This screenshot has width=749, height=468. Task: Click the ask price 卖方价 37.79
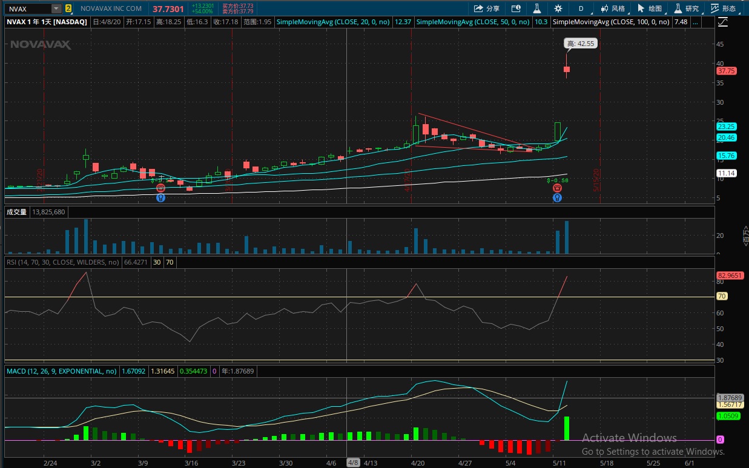[237, 11]
